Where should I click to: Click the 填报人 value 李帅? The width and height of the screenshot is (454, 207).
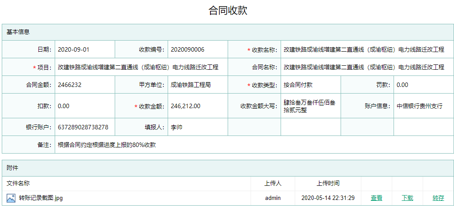pos(176,127)
